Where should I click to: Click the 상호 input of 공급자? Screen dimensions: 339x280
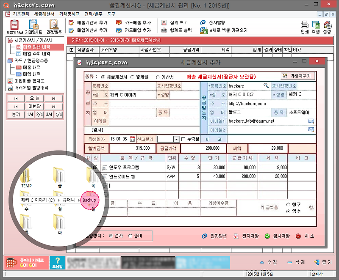coord(133,95)
